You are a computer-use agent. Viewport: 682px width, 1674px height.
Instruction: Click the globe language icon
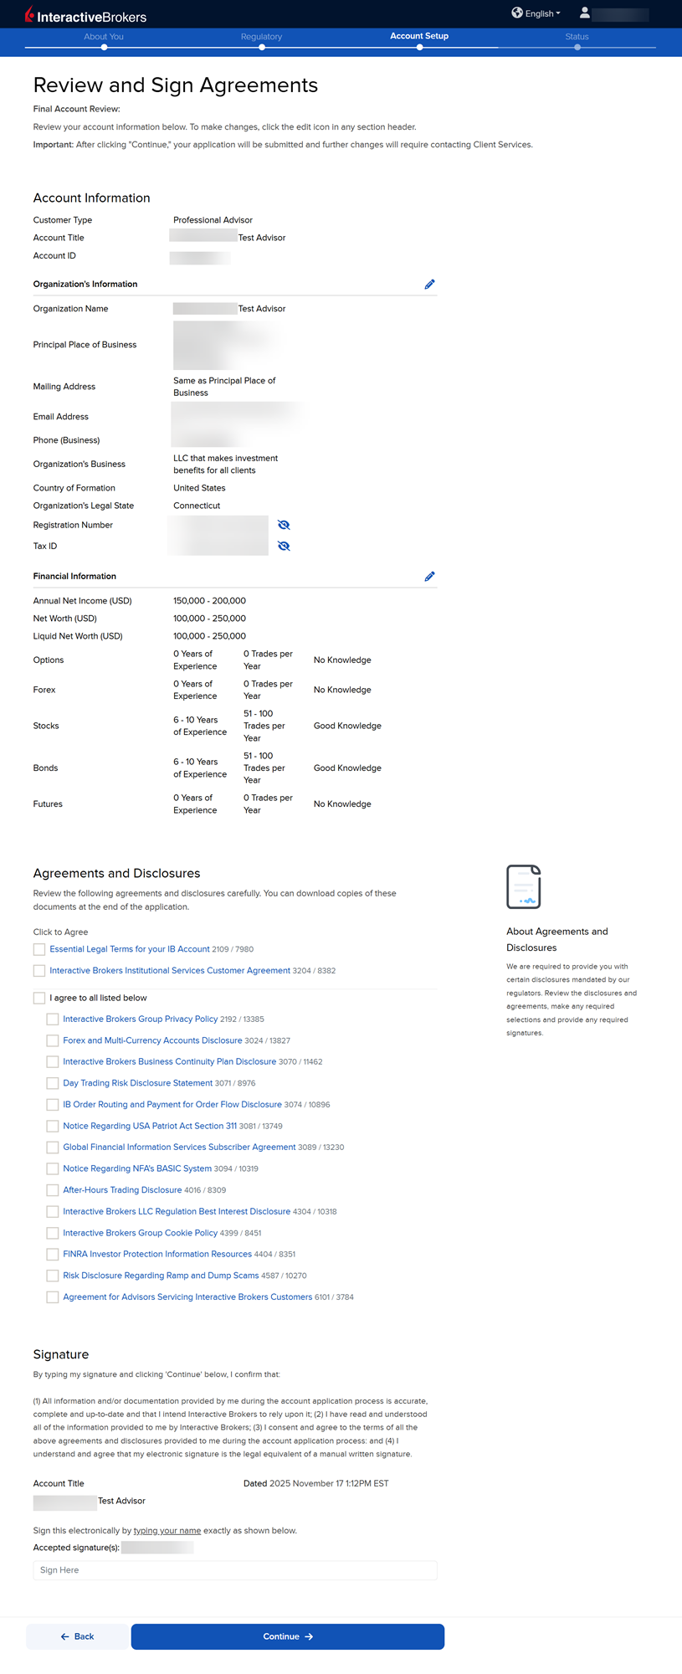click(x=517, y=13)
